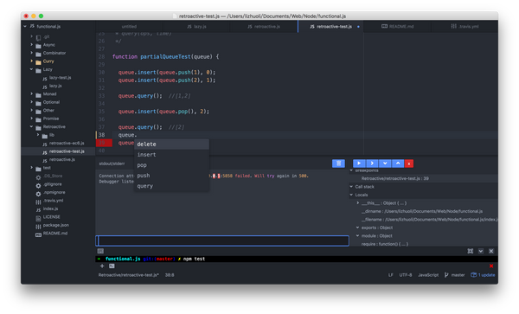This screenshot has width=519, height=314.
Task: Collapse the functional.js project root
Action: point(25,27)
